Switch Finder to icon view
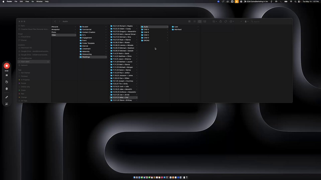The width and height of the screenshot is (321, 180). point(189,21)
